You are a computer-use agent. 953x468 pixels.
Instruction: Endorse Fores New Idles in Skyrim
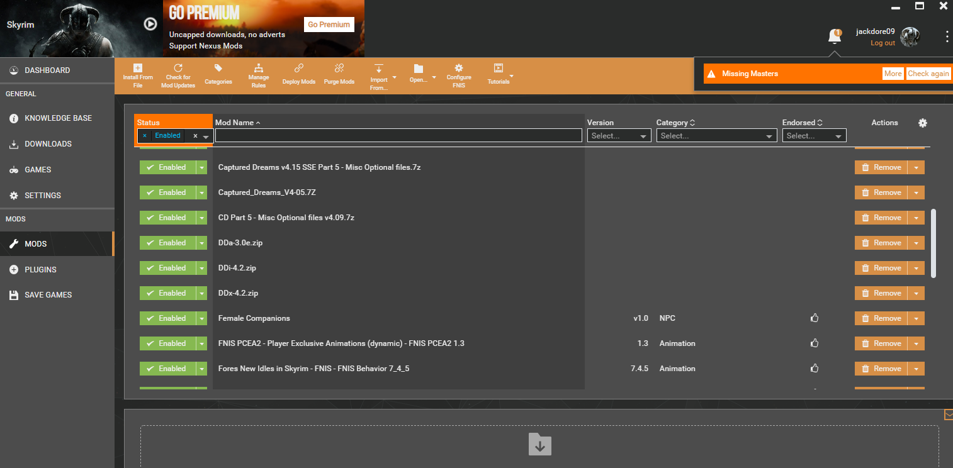[x=815, y=369]
